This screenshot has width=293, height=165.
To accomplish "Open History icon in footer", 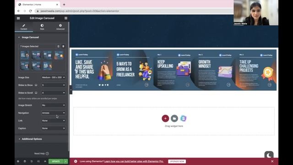I will click(32, 161).
